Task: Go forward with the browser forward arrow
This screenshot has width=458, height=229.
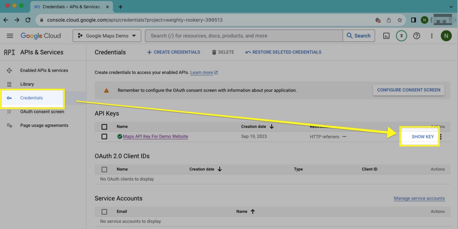Action: (17, 20)
